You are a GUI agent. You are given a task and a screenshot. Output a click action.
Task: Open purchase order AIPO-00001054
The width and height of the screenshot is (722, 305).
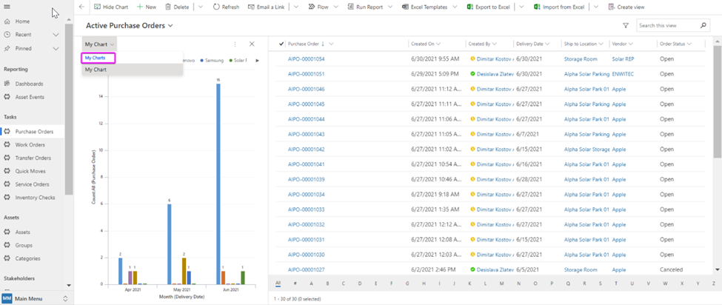(306, 58)
